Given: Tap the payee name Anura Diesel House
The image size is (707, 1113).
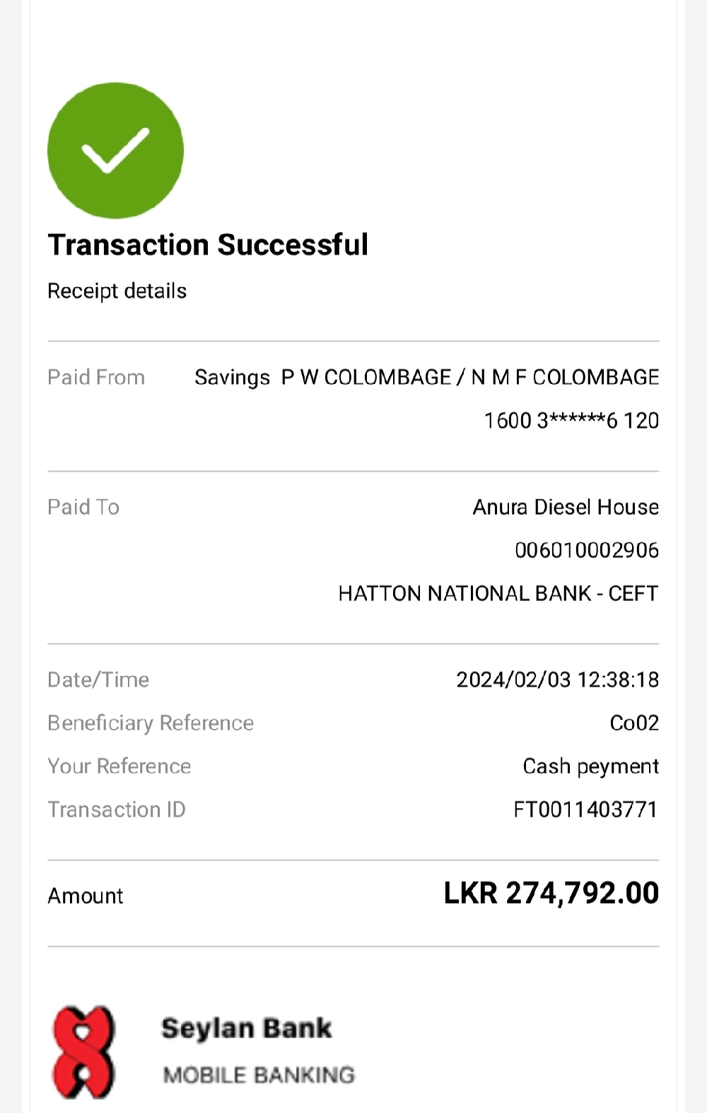Looking at the screenshot, I should (566, 507).
